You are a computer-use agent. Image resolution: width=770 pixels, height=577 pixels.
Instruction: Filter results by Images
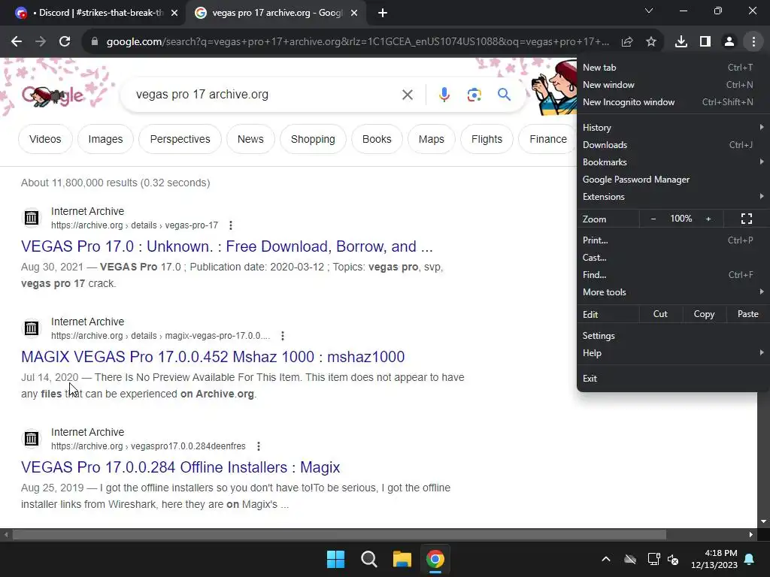105,139
